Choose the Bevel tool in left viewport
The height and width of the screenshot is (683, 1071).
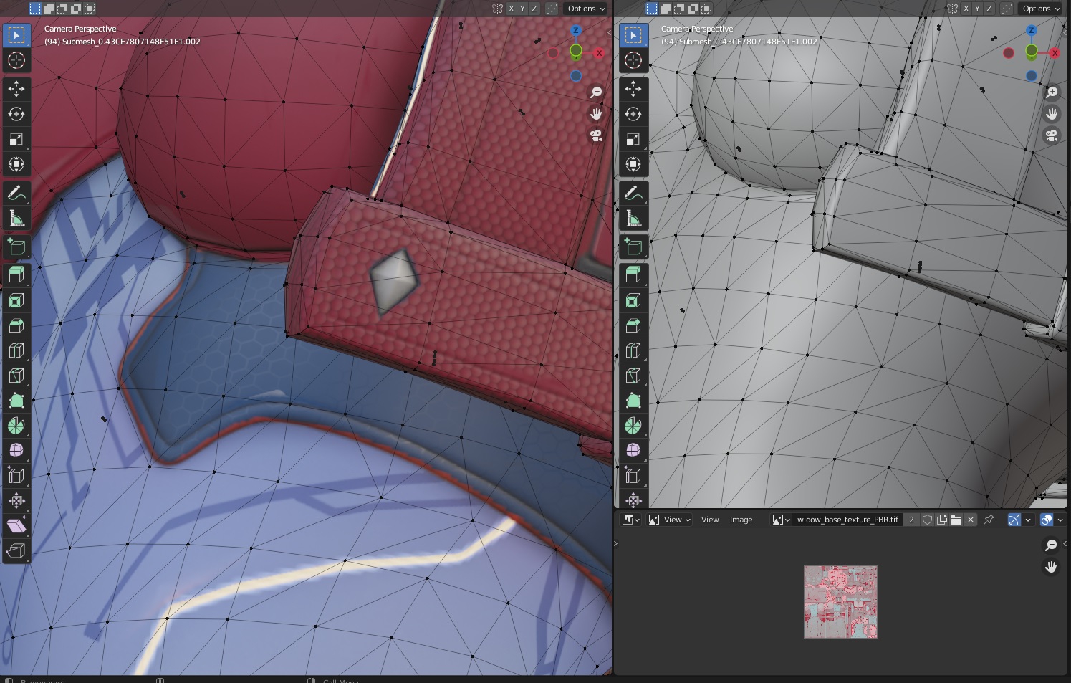(16, 325)
